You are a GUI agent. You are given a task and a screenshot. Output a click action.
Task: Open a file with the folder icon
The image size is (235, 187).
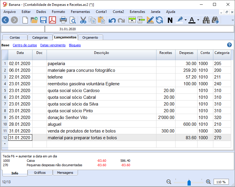[x=34, y=20]
